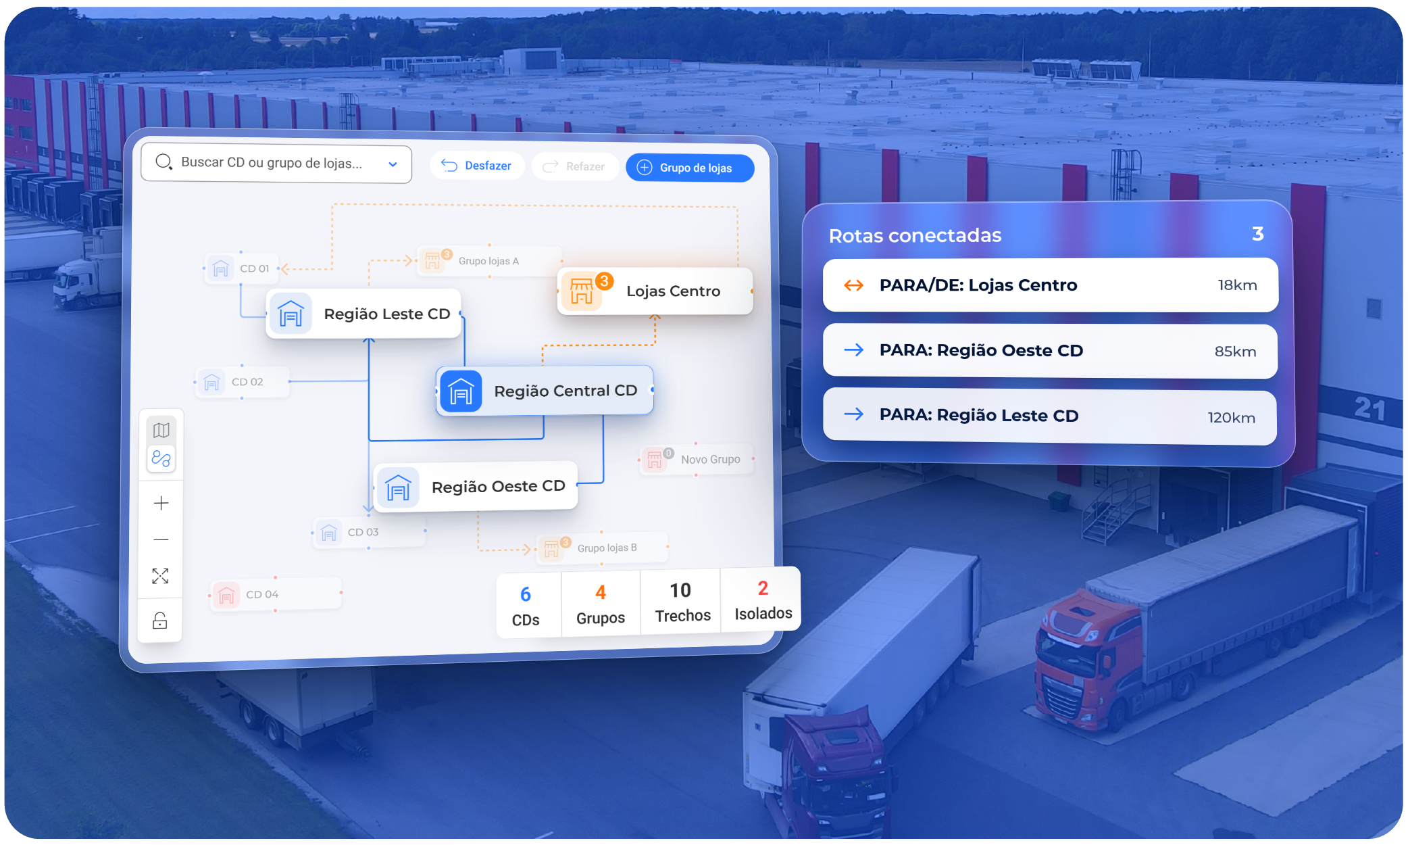
Task: Click the Rotas conectadas heading
Action: click(x=915, y=235)
